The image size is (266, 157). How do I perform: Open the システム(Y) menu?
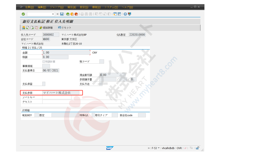pos(111,7)
